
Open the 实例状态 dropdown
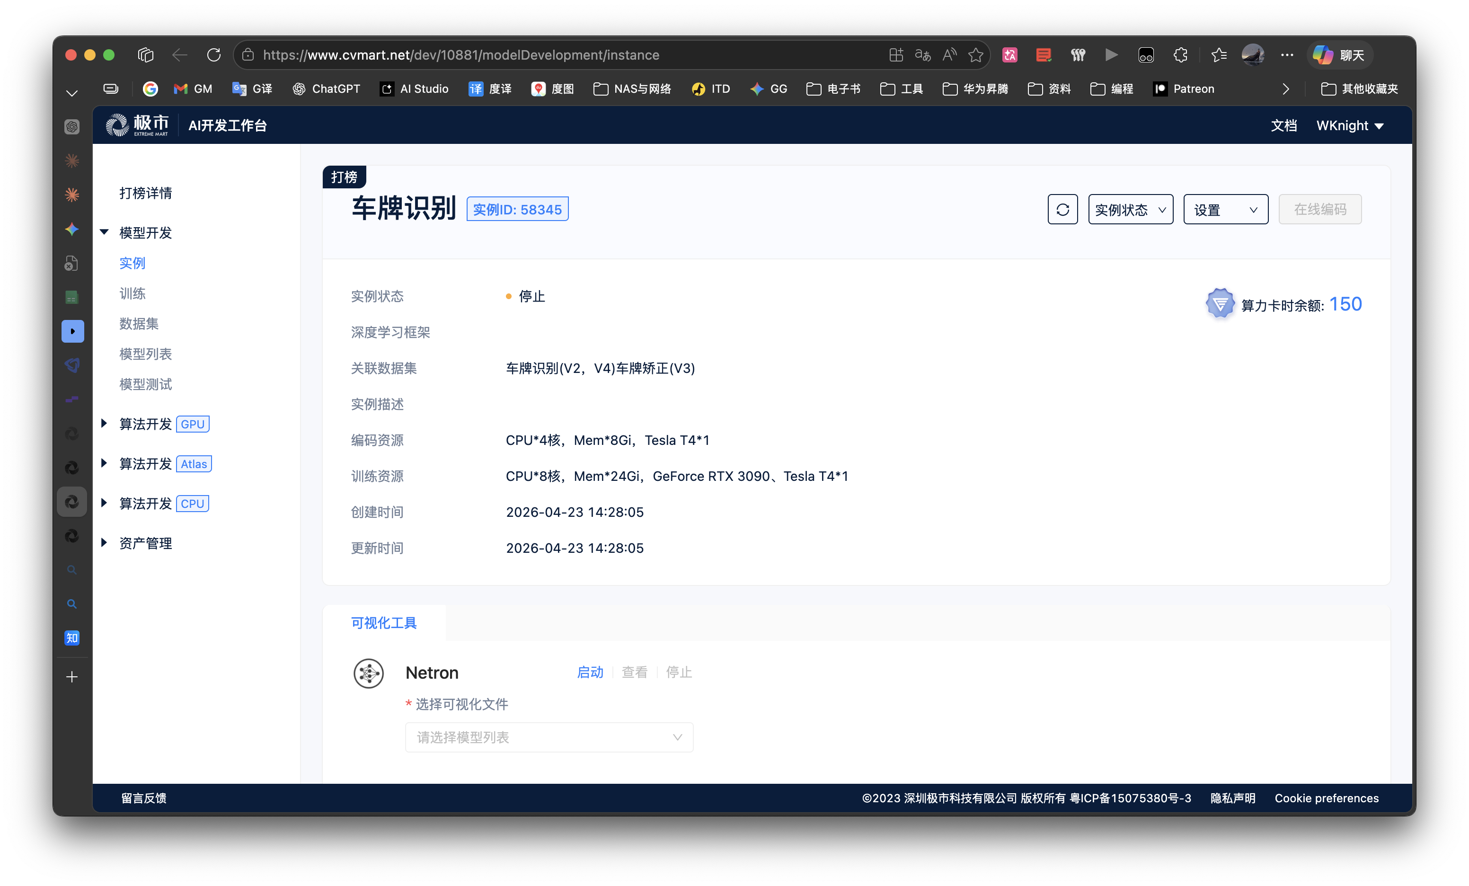(1131, 210)
